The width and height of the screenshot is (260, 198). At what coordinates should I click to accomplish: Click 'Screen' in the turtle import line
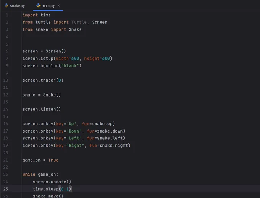[99, 22]
